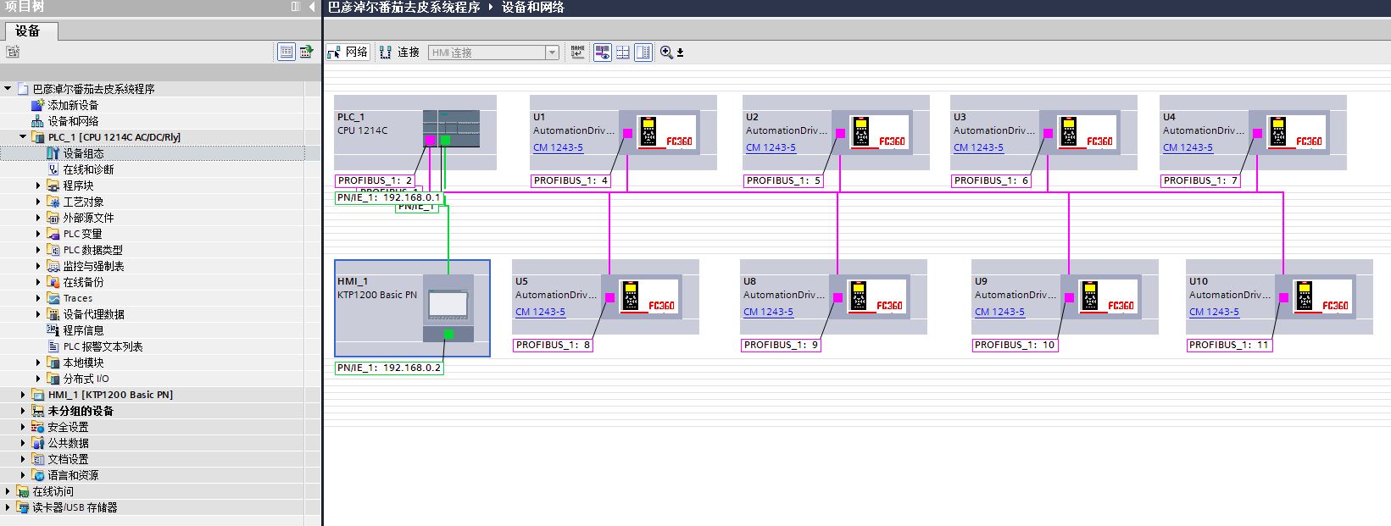Screen dimensions: 1391x526
Task: Click the magenta PROFIBUS port on U10
Action: pyautogui.click(x=1283, y=297)
